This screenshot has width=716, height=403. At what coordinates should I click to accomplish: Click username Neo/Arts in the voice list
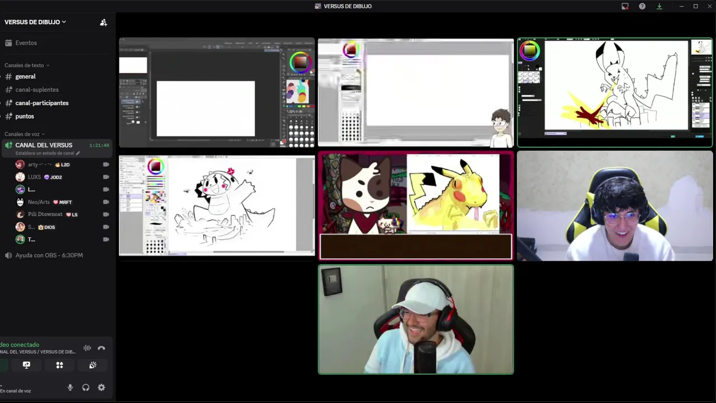click(39, 202)
